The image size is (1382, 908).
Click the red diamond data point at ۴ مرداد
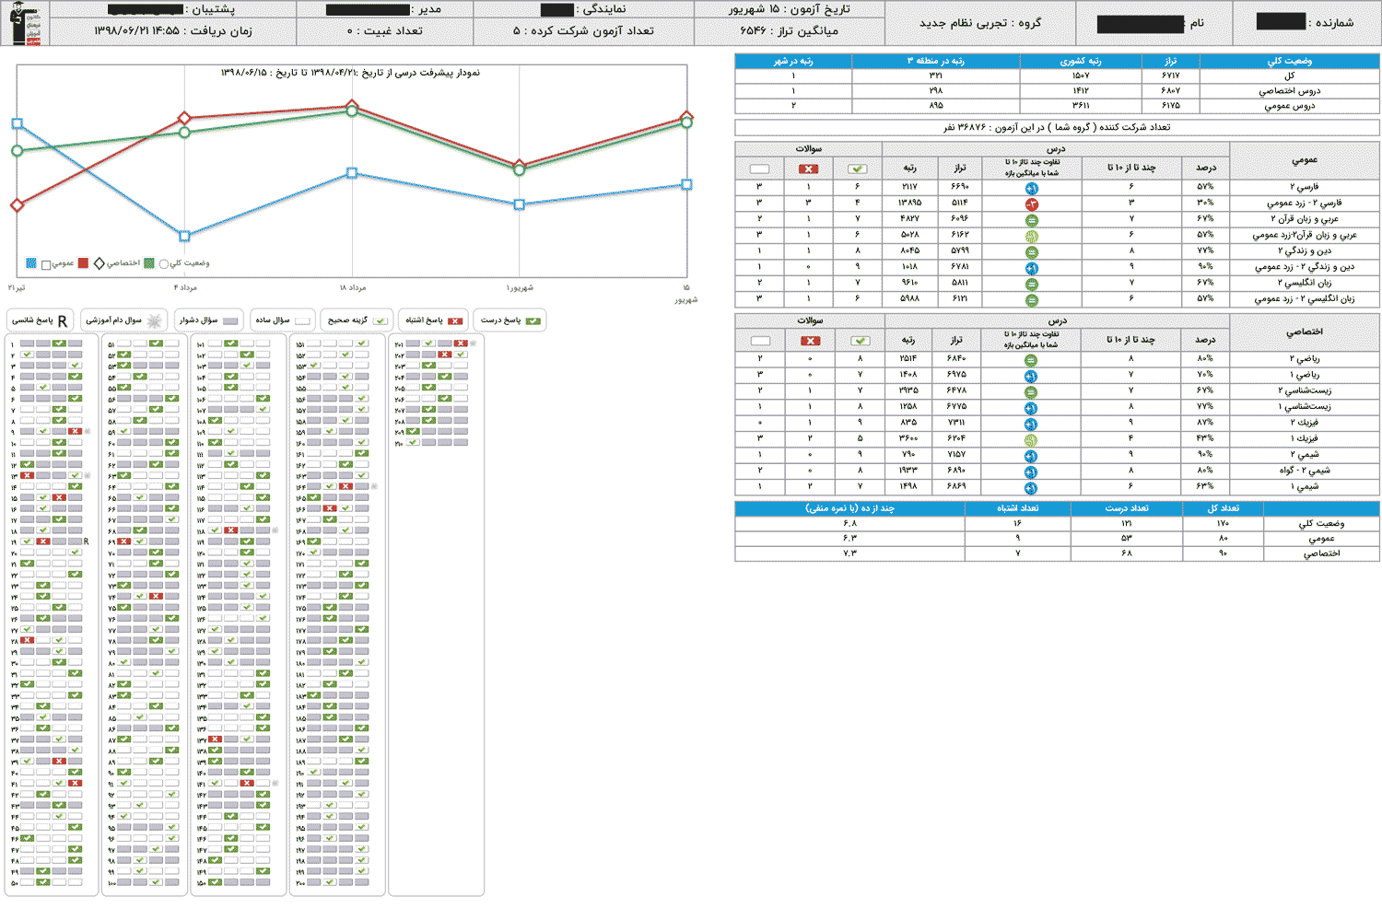[x=184, y=118]
